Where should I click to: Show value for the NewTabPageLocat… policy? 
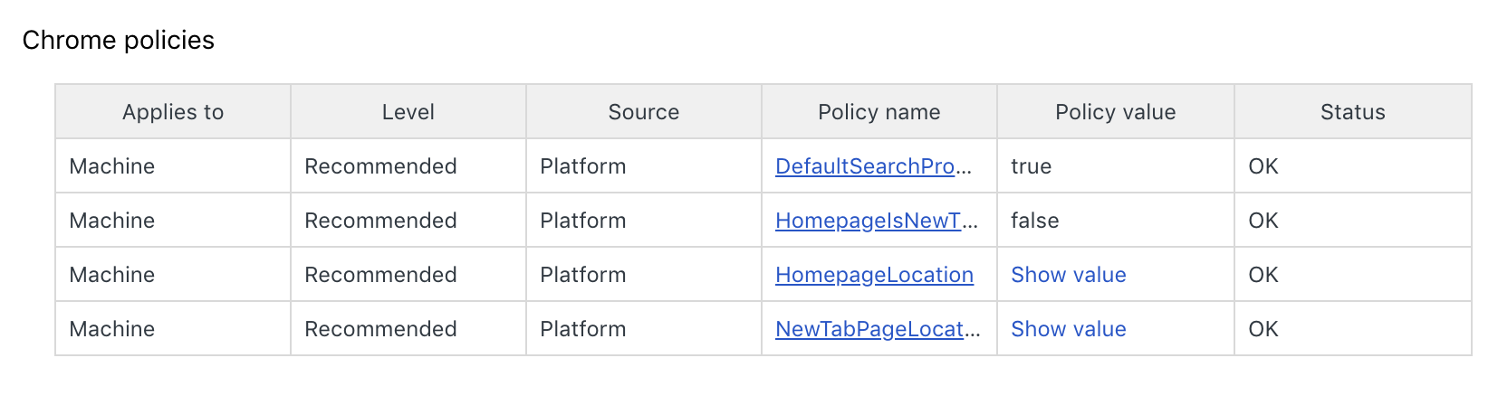click(1068, 329)
